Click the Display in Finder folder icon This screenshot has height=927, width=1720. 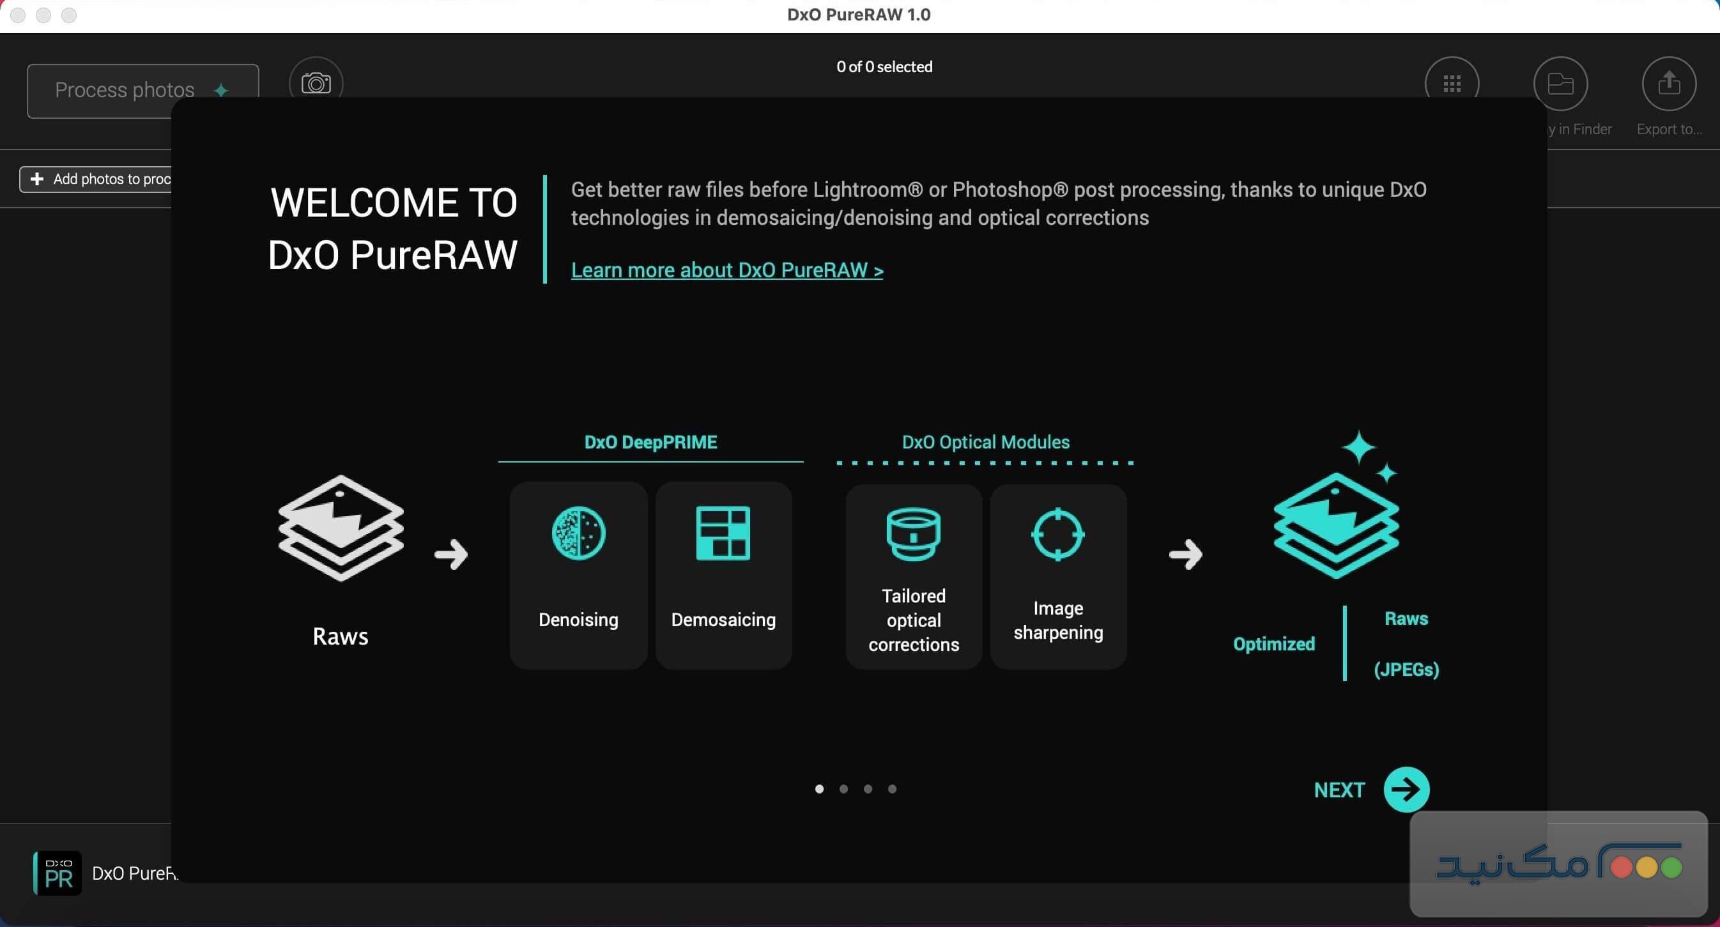click(1560, 84)
